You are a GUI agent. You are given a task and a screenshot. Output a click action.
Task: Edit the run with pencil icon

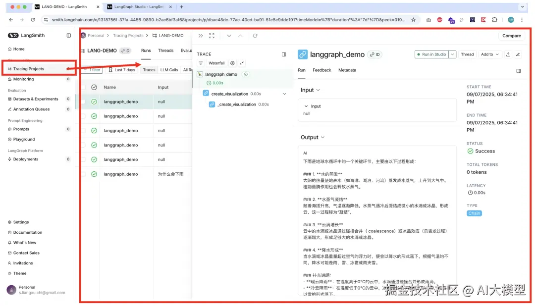518,54
